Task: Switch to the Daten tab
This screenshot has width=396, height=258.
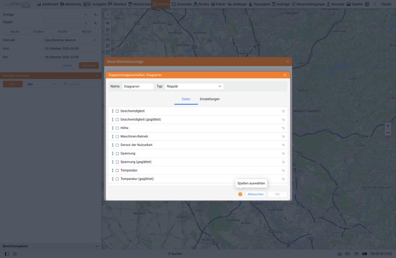Action: pos(186,99)
